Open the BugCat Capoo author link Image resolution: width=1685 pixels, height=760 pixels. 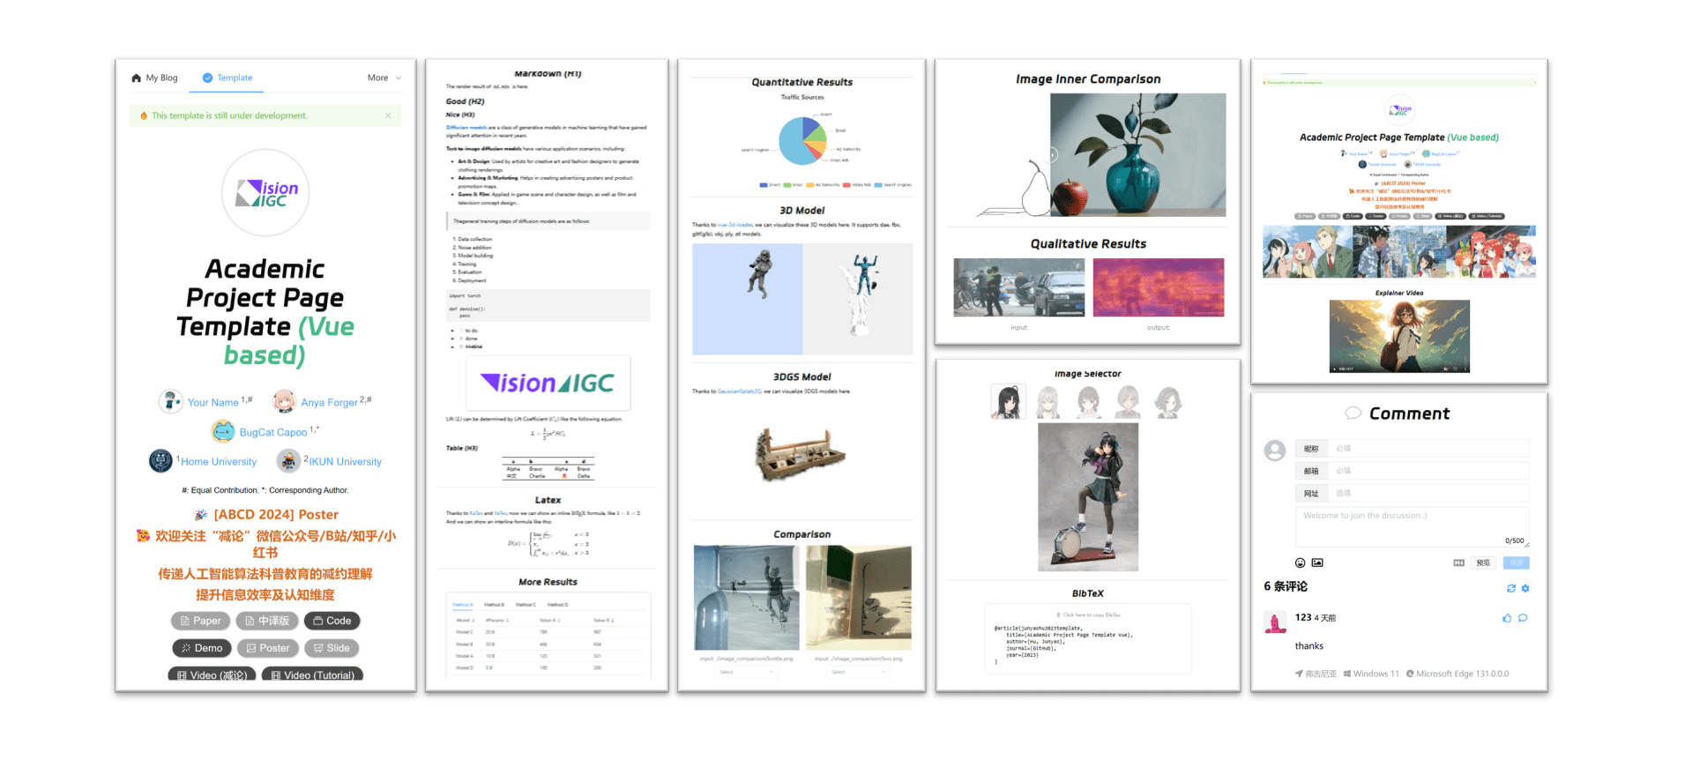[x=273, y=433]
